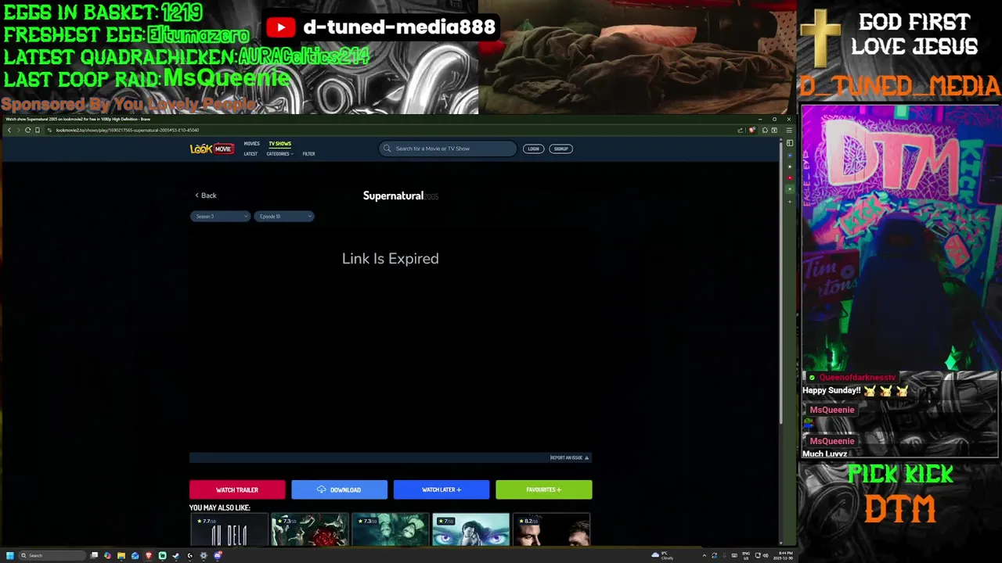This screenshot has width=1002, height=563.
Task: Open the Filter menu item
Action: click(x=308, y=154)
